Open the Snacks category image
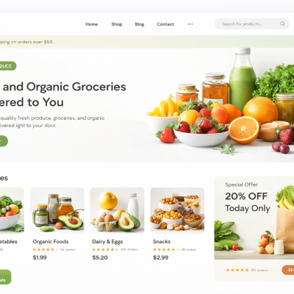 pos(177,211)
